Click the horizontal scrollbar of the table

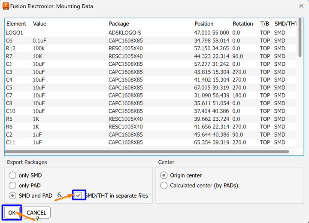[x=147, y=152]
